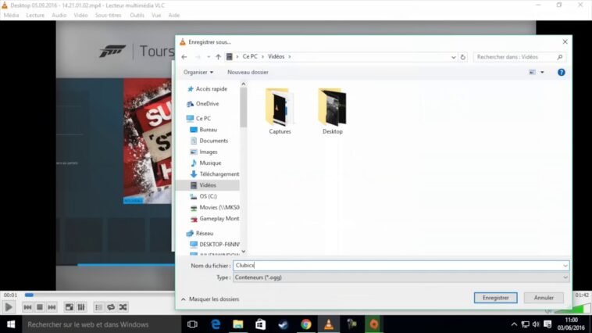Open Microsoft Edge from the taskbar
Screen dimensions: 592x333
coord(216,324)
